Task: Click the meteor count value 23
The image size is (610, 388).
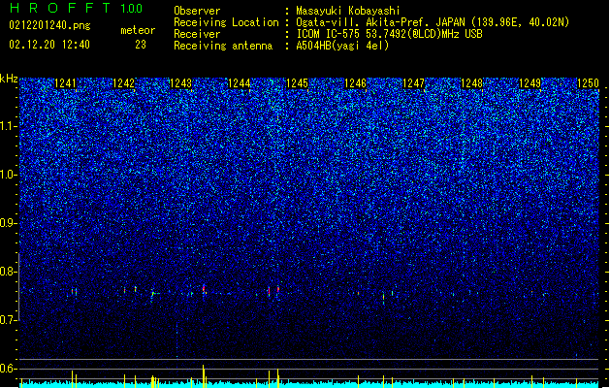Action: (x=141, y=45)
